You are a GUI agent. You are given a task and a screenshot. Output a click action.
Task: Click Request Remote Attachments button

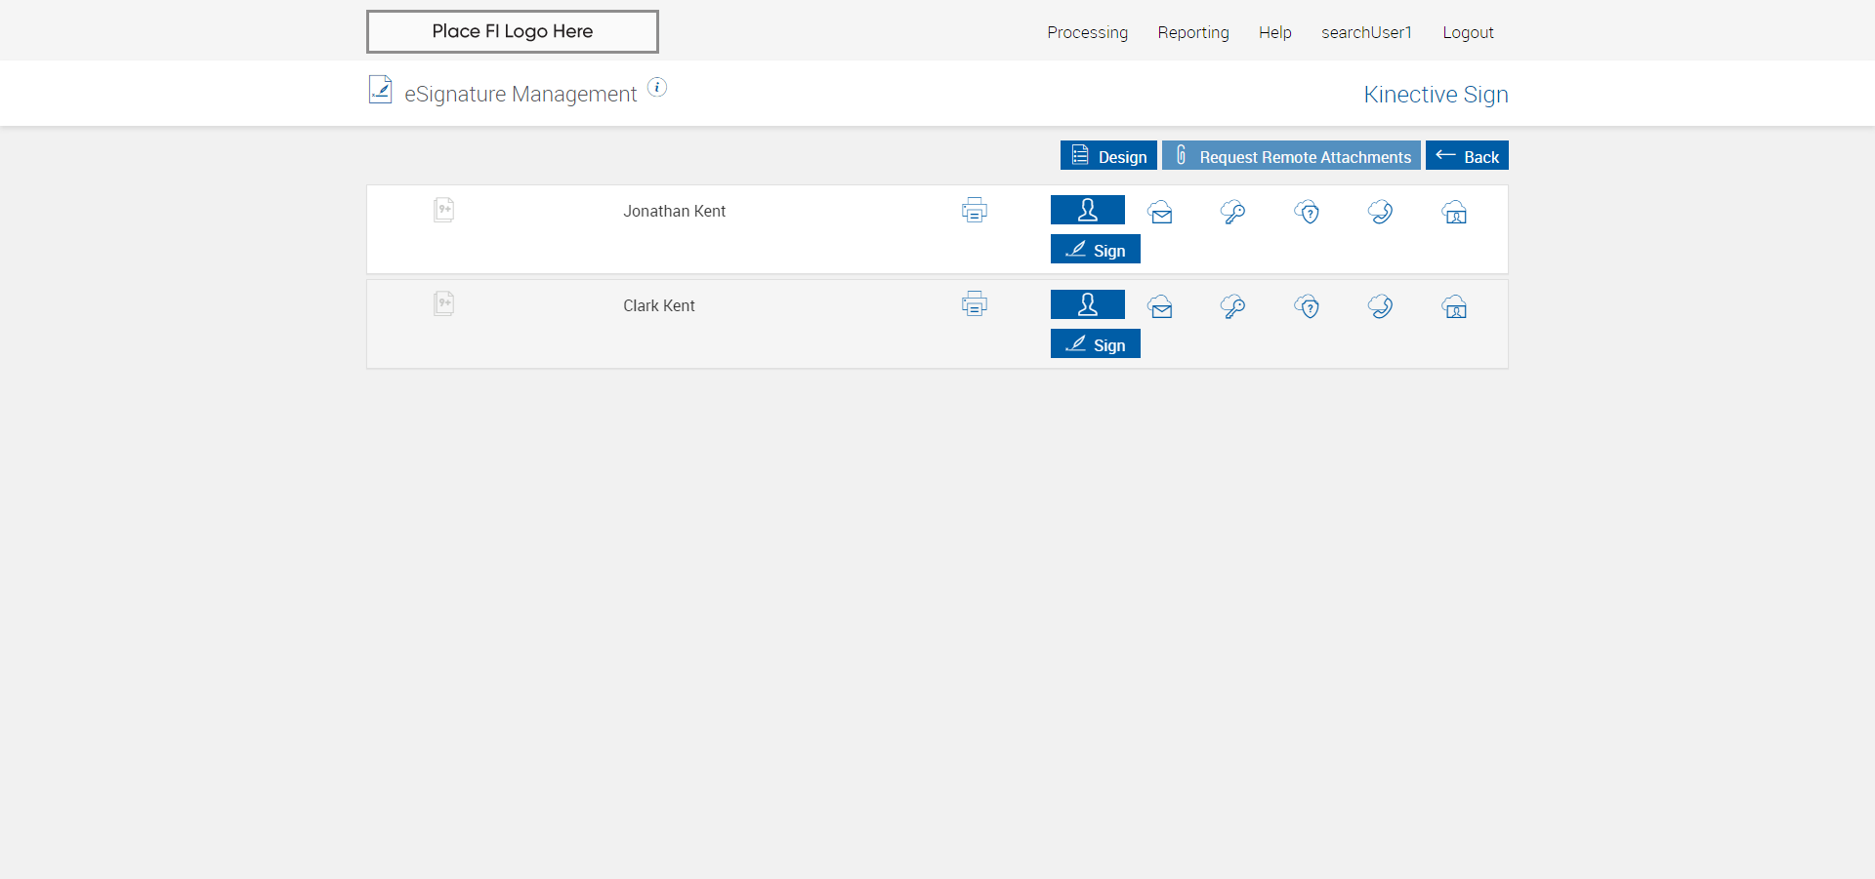click(1291, 156)
